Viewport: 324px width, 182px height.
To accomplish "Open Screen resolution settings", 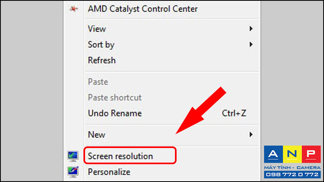I will (x=120, y=156).
